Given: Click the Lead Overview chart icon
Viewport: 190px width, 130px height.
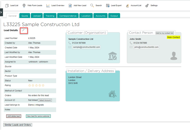Looking at the screenshot, I should click(48, 6).
